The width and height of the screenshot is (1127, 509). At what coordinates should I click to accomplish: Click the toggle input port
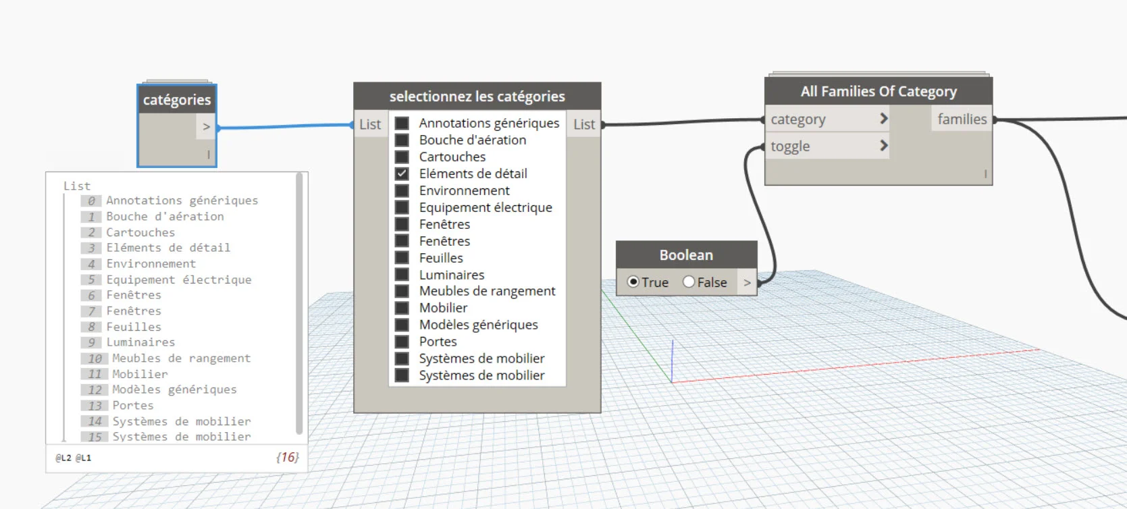(828, 146)
